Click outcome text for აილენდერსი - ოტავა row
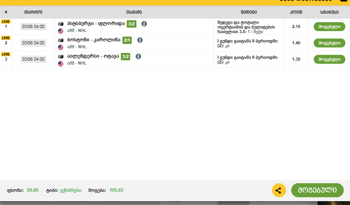The image size is (350, 205). pos(247,60)
